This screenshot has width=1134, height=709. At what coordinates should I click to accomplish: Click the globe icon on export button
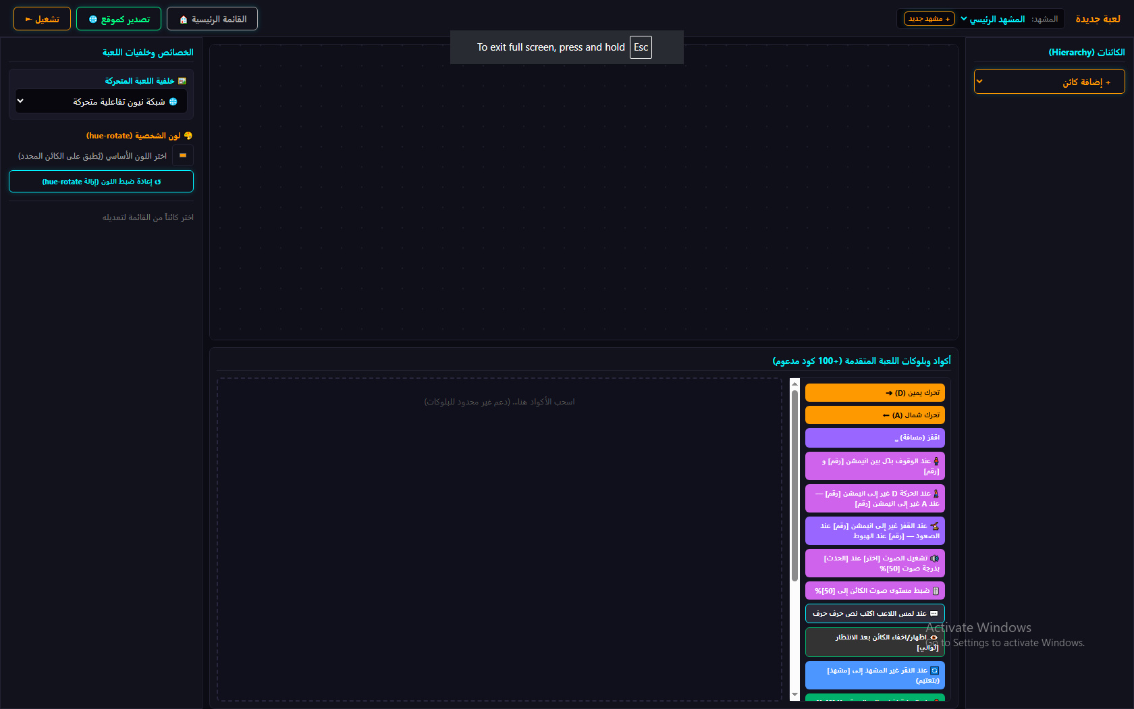93,20
